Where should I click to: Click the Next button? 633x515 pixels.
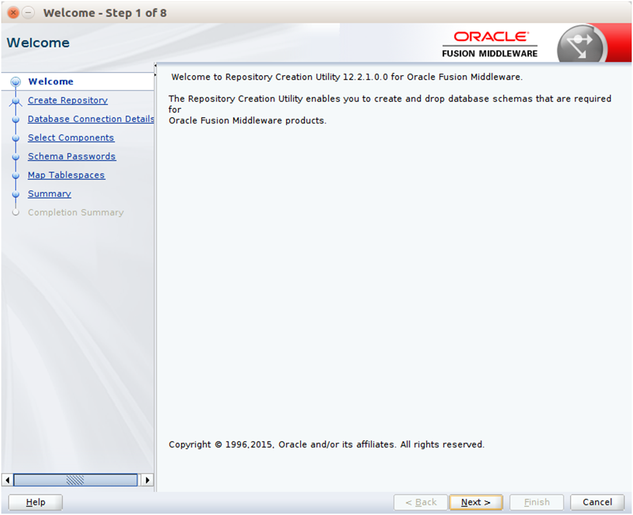(x=475, y=502)
